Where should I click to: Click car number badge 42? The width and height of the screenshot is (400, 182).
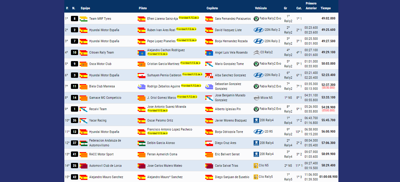point(75,177)
